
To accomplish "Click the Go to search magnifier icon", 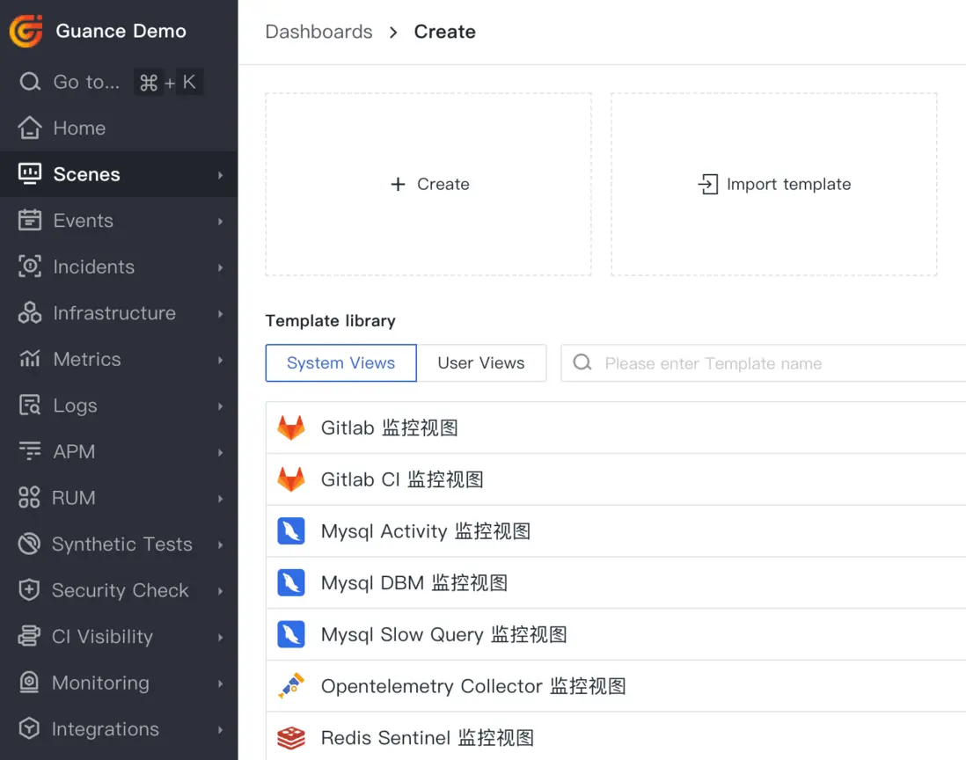I will [30, 82].
